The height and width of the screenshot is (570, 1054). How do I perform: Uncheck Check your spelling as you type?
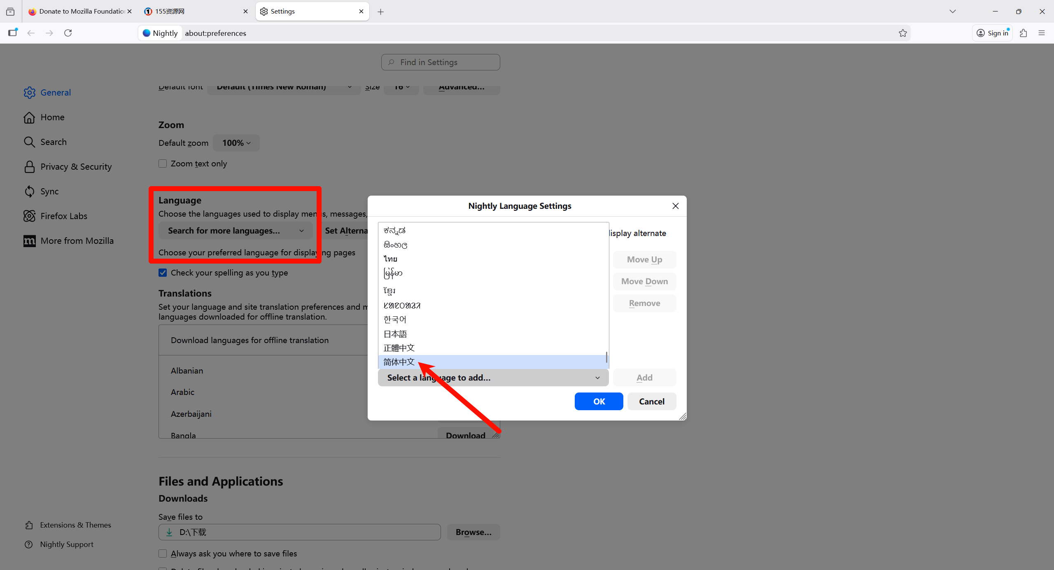[163, 273]
